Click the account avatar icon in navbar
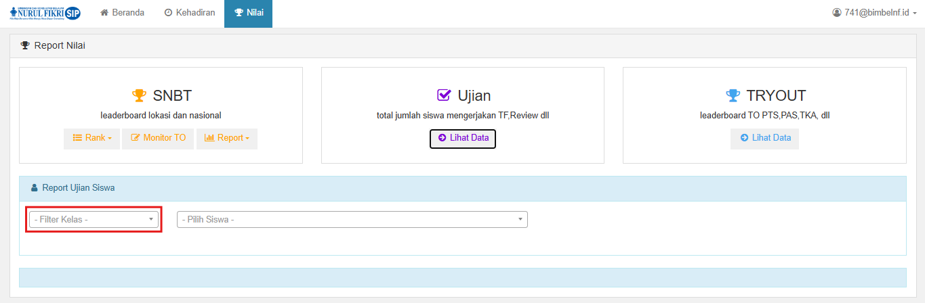 (x=836, y=13)
